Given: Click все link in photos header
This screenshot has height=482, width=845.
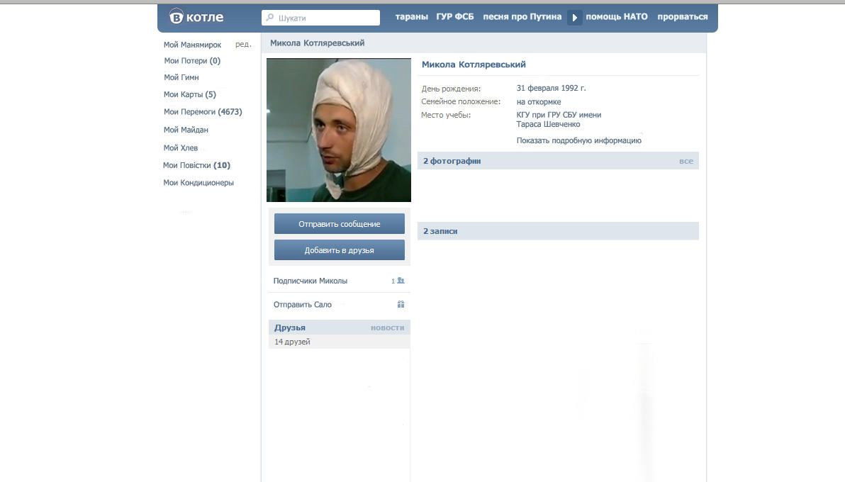Looking at the screenshot, I should click(x=686, y=161).
